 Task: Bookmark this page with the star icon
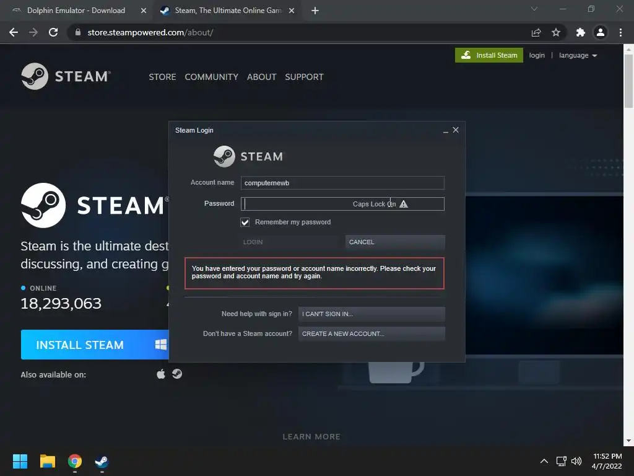tap(556, 32)
